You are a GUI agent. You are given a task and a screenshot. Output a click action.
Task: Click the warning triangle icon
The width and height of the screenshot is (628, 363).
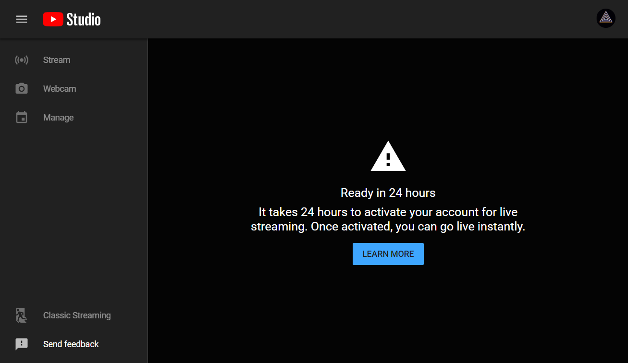388,156
